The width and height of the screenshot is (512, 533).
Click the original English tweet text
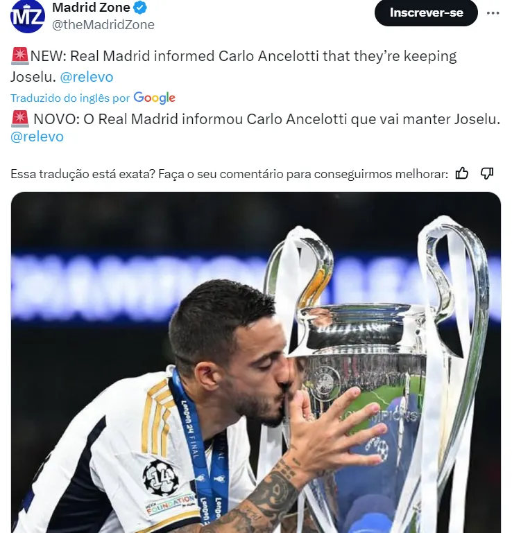[x=233, y=67]
